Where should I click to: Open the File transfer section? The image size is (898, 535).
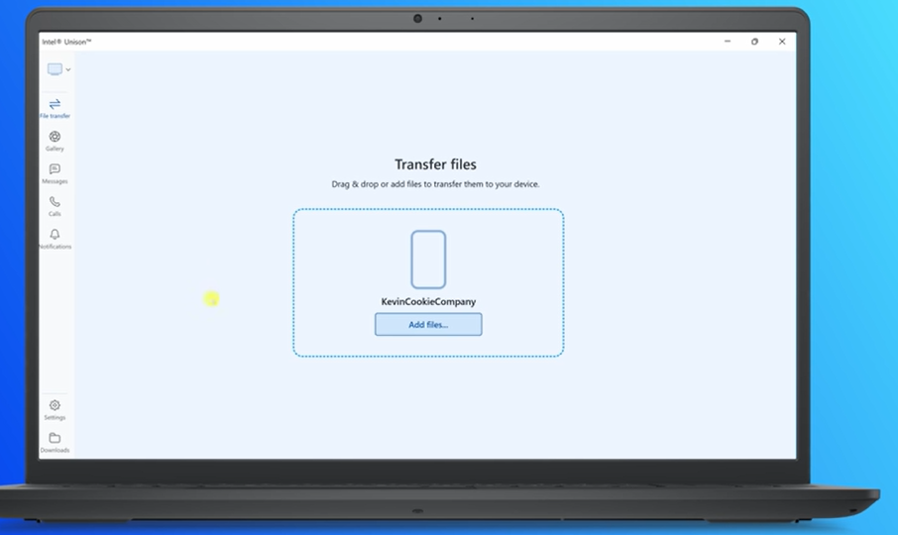[55, 107]
